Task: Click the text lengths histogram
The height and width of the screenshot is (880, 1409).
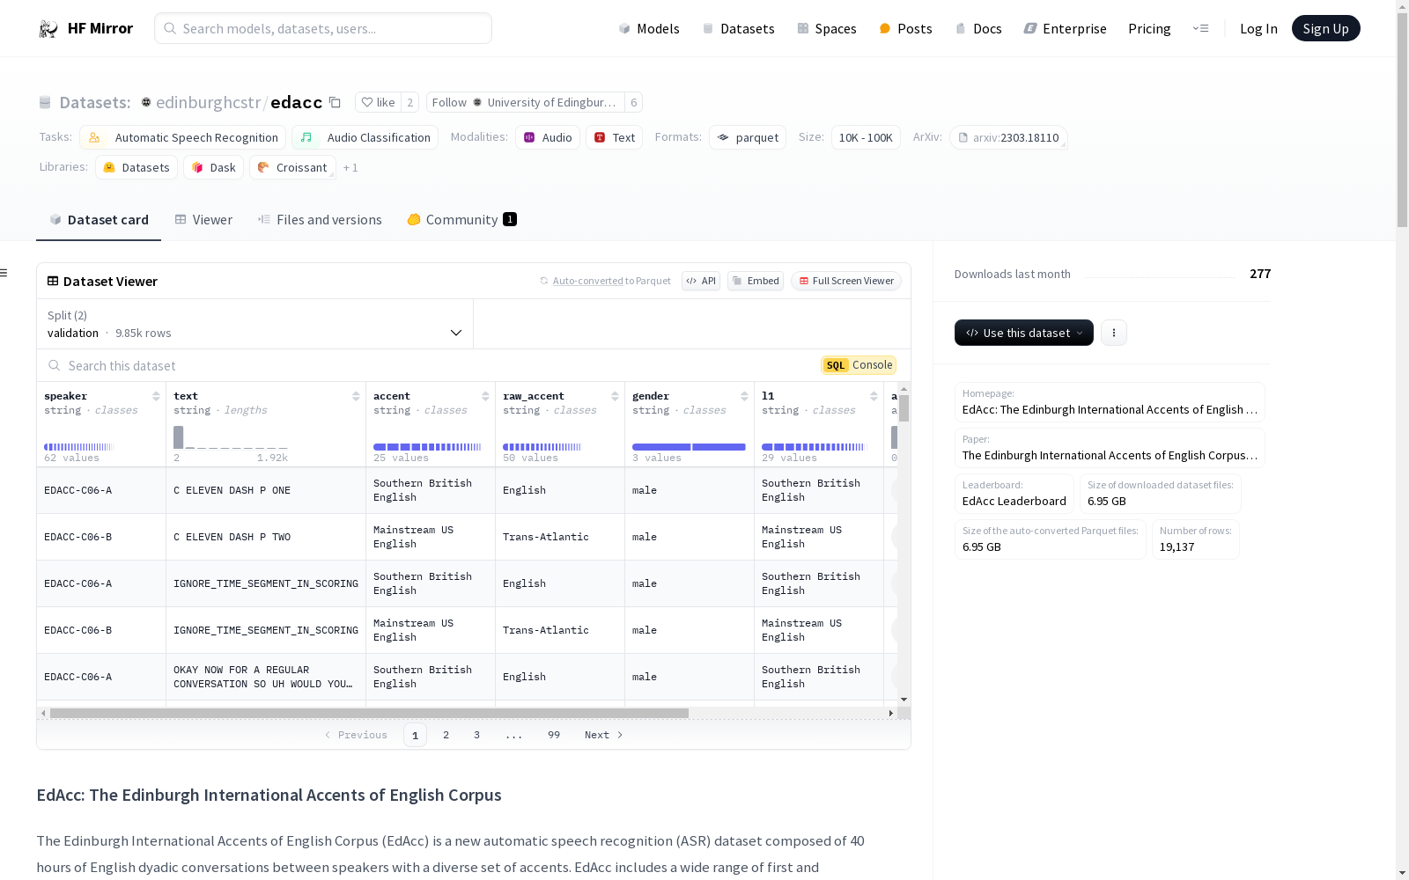Action: pos(231,437)
